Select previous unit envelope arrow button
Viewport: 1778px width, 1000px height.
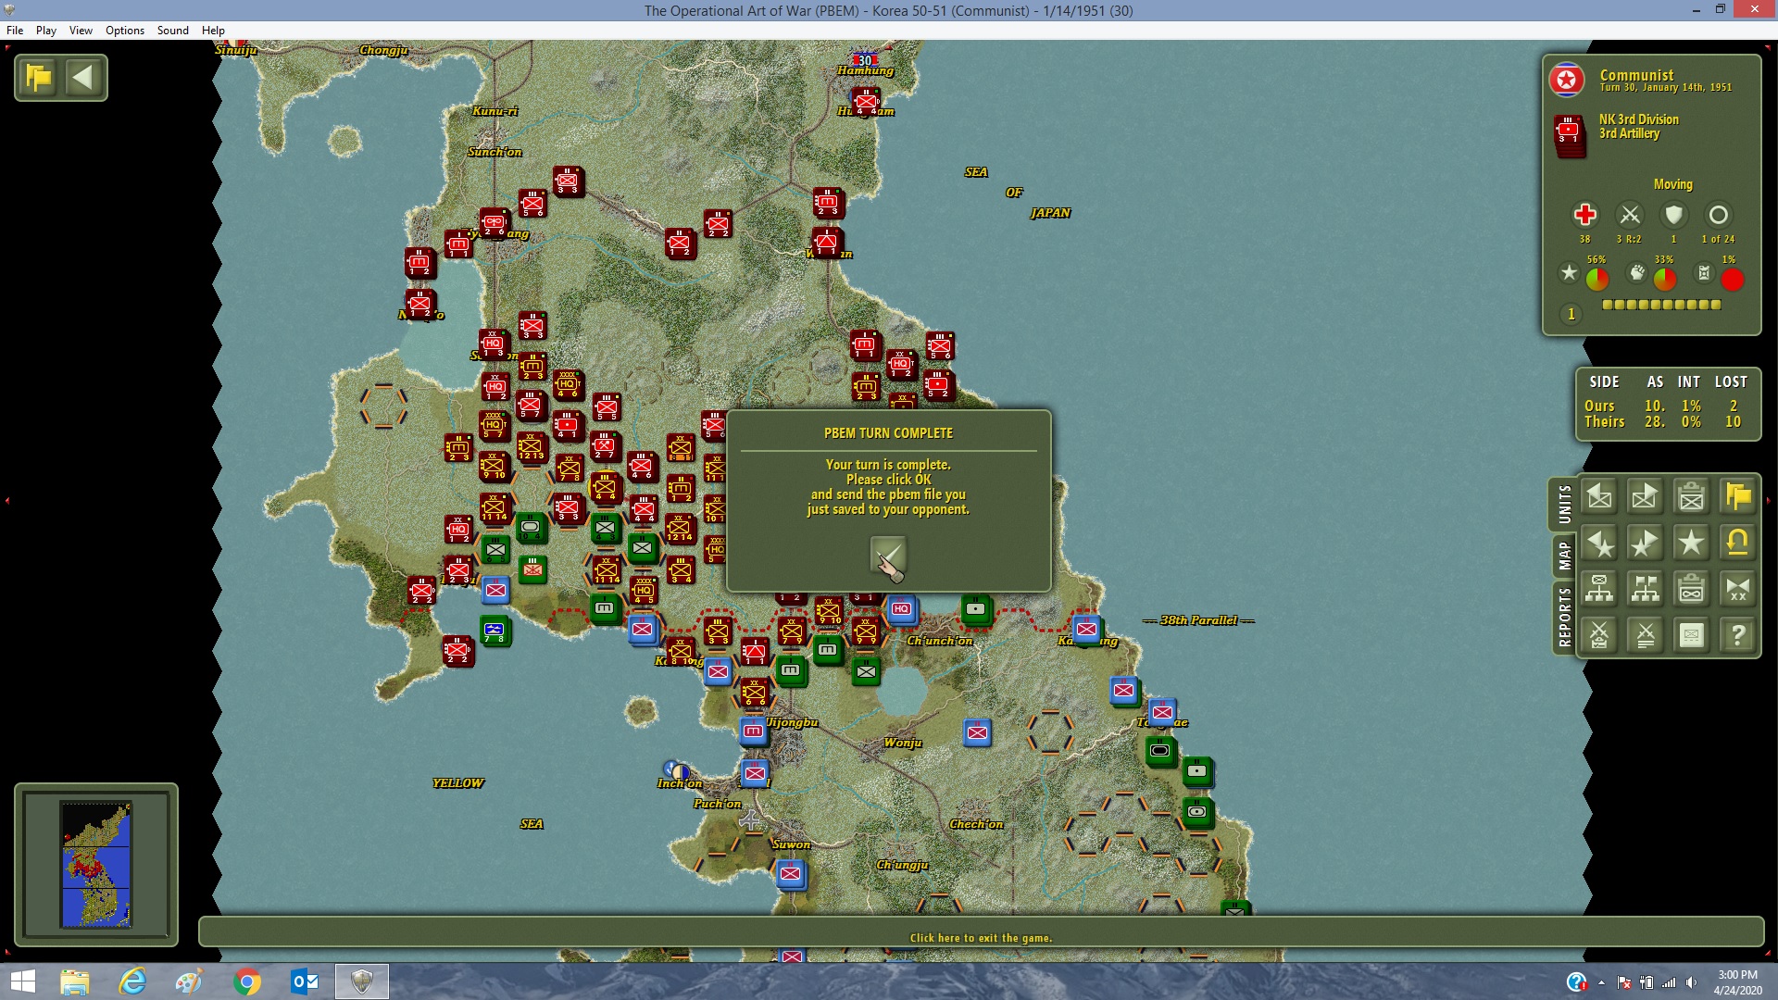pyautogui.click(x=1599, y=496)
